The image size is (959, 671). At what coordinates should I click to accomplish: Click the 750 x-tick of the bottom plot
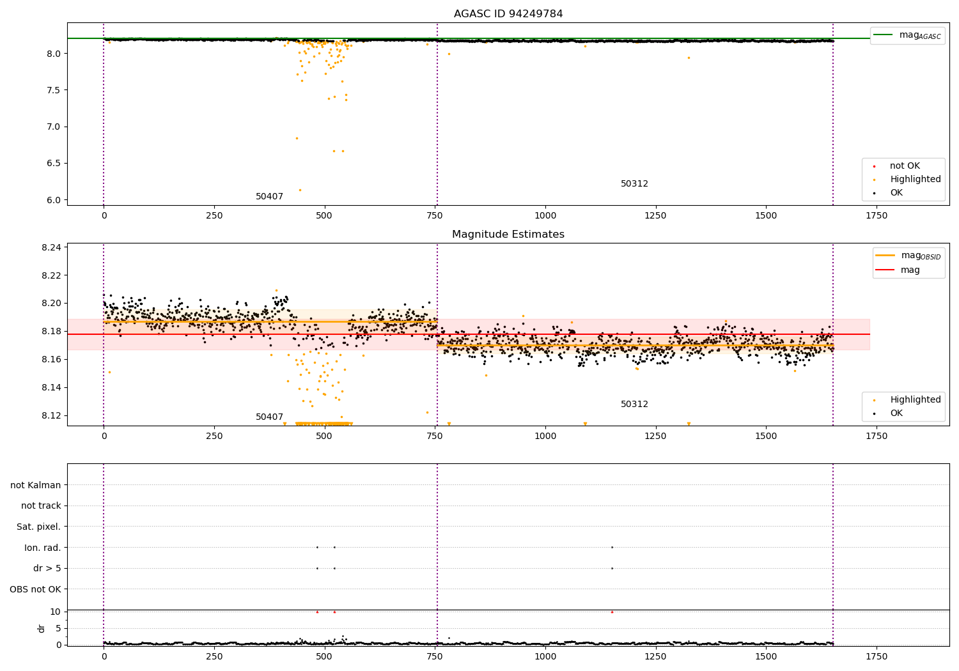pyautogui.click(x=435, y=657)
